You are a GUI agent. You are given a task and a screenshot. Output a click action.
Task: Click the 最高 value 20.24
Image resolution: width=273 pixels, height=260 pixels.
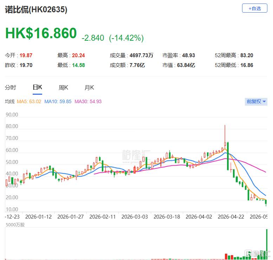click(x=78, y=55)
